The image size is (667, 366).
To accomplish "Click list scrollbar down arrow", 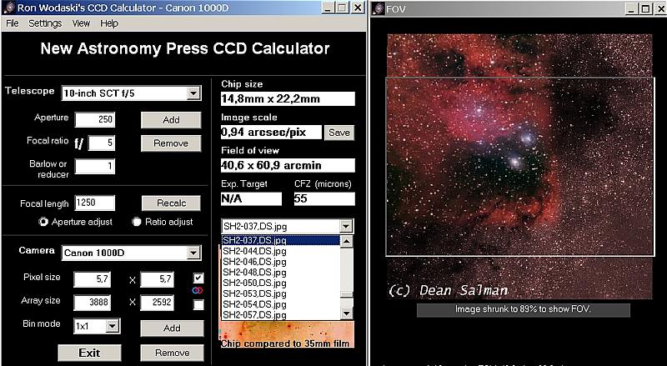I will point(347,313).
